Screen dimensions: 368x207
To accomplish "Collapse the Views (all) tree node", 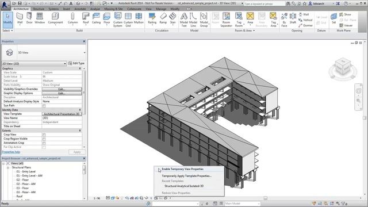I will 3,163.
